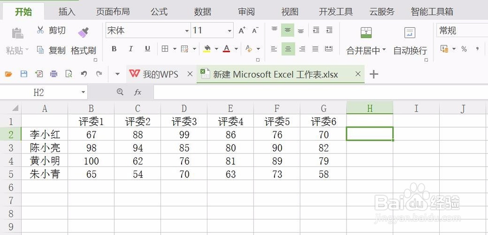Click the Copy icon

pos(40,50)
